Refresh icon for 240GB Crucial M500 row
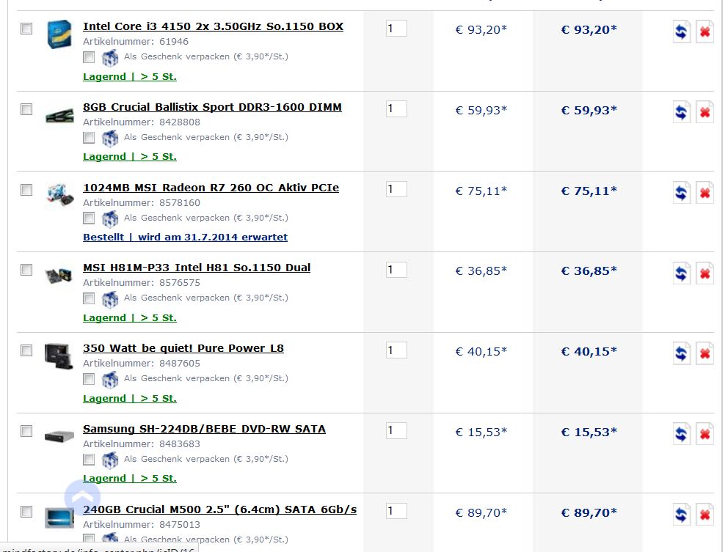The image size is (725, 552). [x=681, y=515]
